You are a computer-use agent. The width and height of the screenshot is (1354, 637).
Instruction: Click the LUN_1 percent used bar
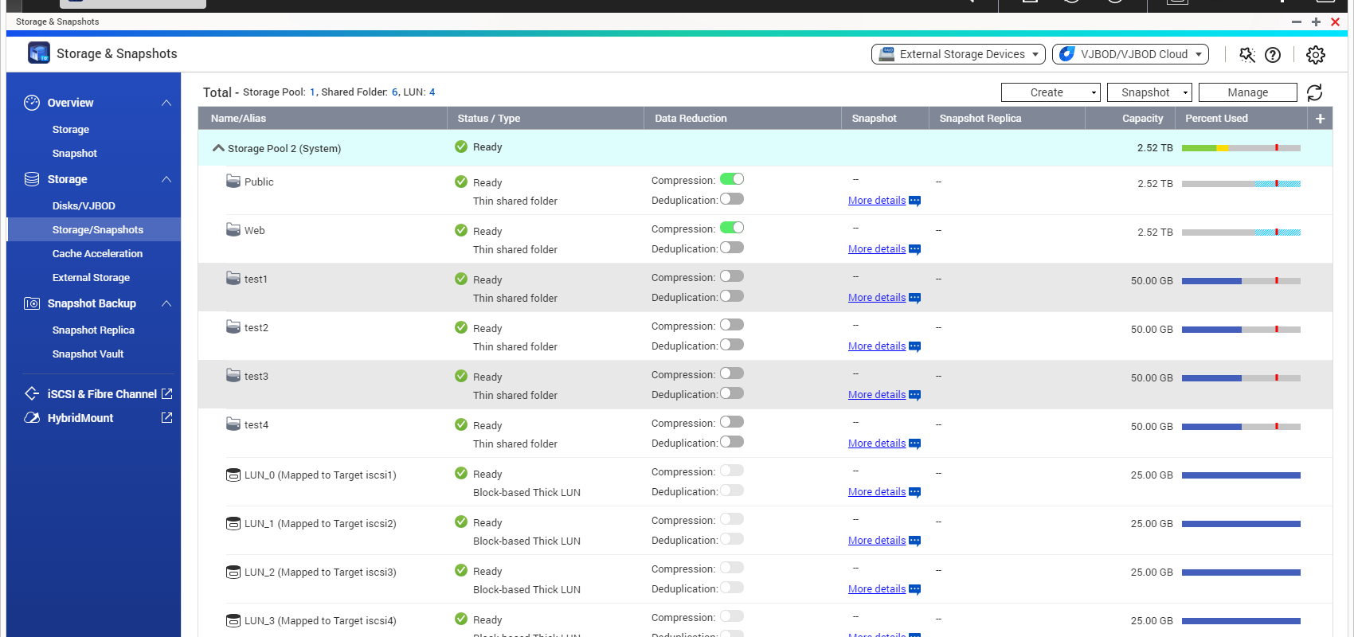1241,524
